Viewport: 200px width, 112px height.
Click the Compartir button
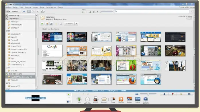coord(69,24)
